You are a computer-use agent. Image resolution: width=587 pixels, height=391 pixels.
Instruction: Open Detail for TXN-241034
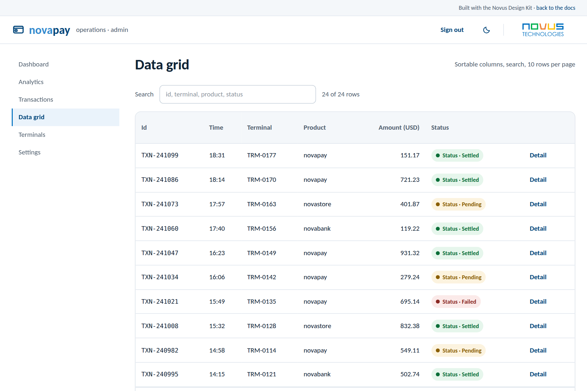pos(538,277)
